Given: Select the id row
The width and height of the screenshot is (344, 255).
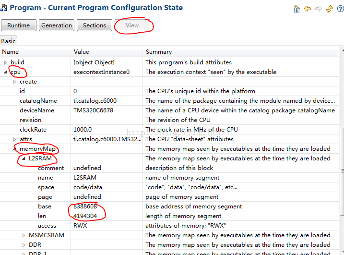Looking at the screenshot, I should pos(169,91).
